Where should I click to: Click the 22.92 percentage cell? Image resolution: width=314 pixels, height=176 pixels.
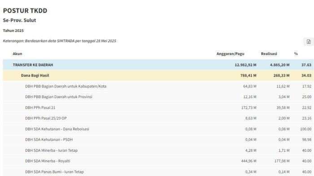point(307,107)
